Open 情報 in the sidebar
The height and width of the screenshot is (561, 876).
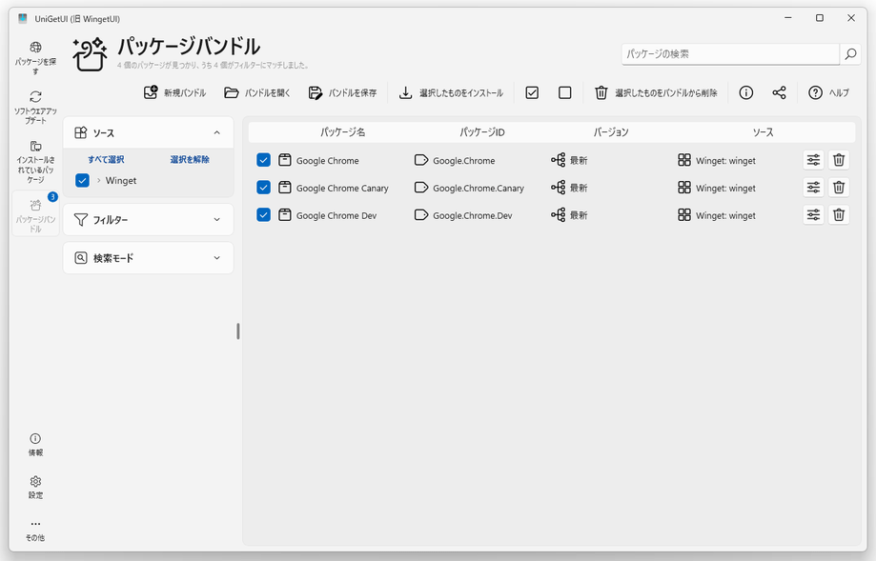tap(36, 445)
